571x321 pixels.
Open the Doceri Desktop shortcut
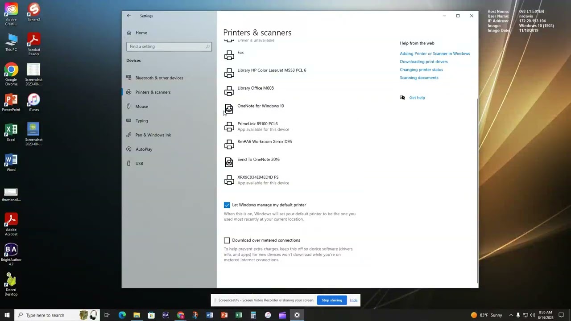tap(11, 285)
